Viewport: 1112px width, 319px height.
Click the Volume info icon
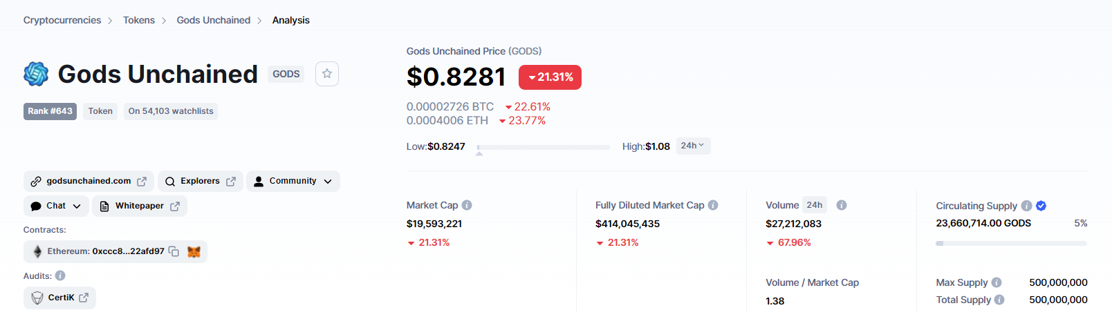coord(842,205)
